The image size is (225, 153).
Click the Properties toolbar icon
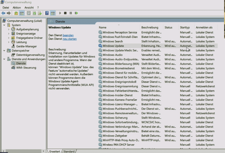[29, 13]
